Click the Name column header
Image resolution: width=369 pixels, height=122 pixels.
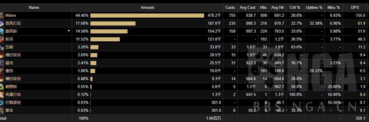coord(34,8)
